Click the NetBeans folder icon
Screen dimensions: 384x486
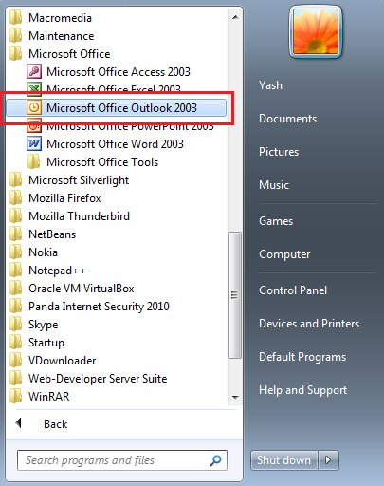pyautogui.click(x=16, y=234)
